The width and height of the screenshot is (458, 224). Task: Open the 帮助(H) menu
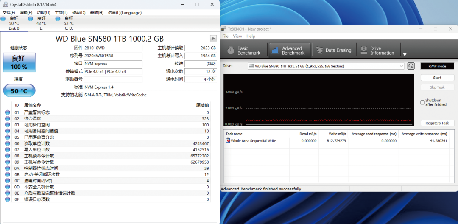[97, 13]
